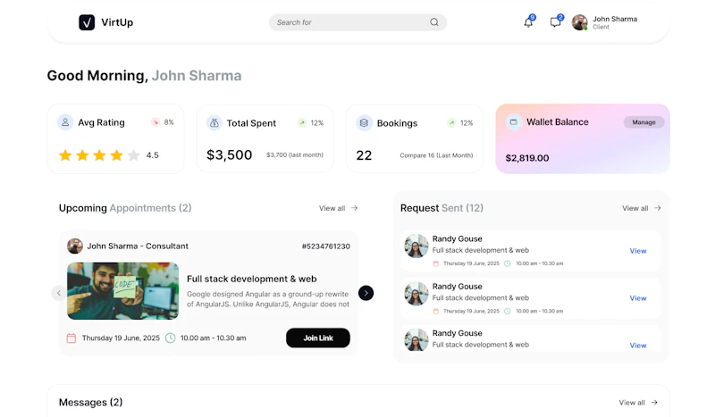Click the Good Morning, John Sharma greeting
Viewport: 715px width, 417px height.
tap(144, 76)
